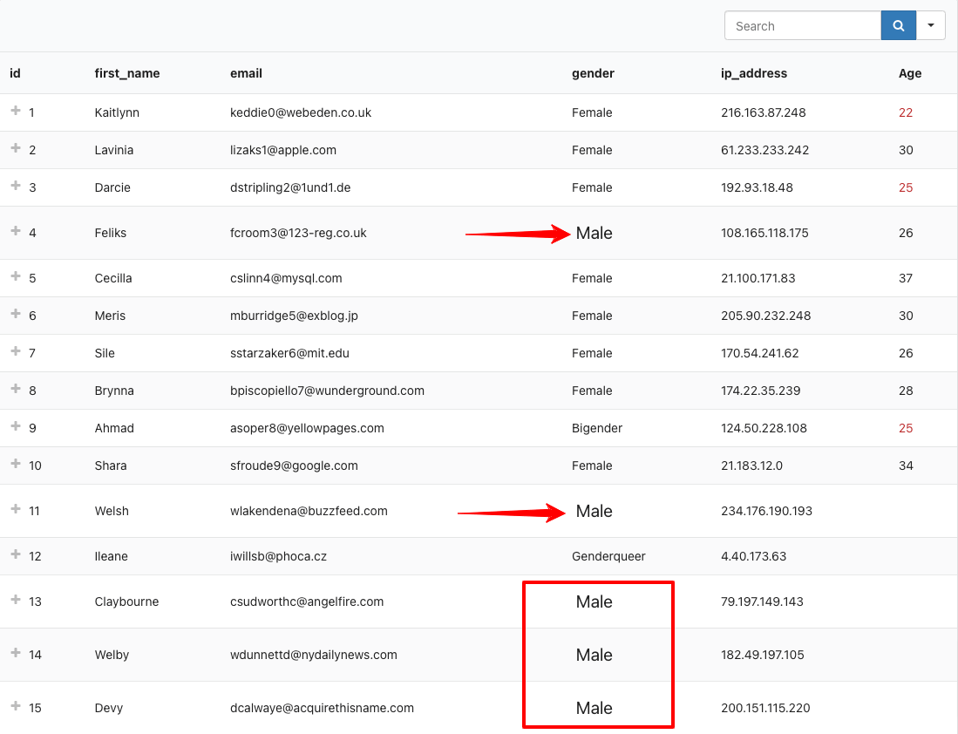
Task: Select email keddie0@webeden.co.uk cell
Action: click(x=301, y=112)
